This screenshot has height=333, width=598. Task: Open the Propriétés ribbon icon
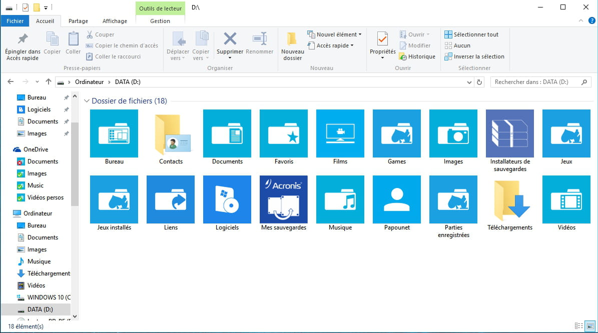coord(382,39)
